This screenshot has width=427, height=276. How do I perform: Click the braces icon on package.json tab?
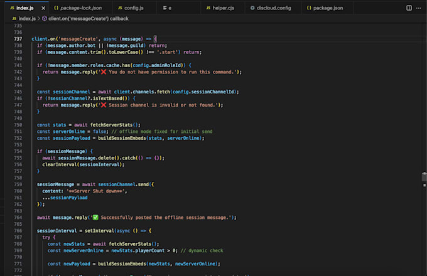tap(309, 8)
